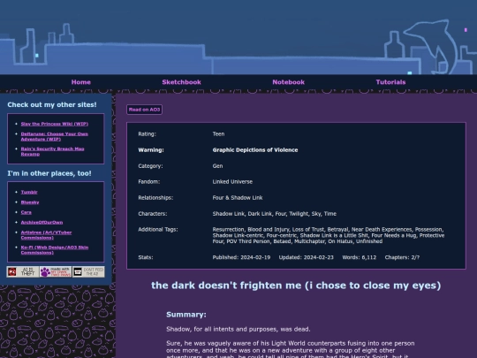Click the Don't Feed the AI badge
The height and width of the screenshot is (358, 477).
pyautogui.click(x=88, y=271)
